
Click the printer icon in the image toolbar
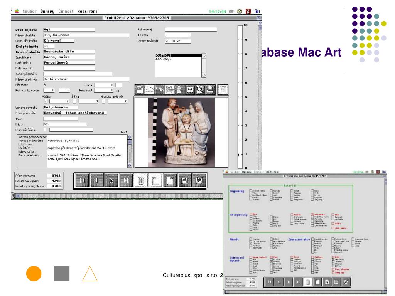click(x=210, y=89)
